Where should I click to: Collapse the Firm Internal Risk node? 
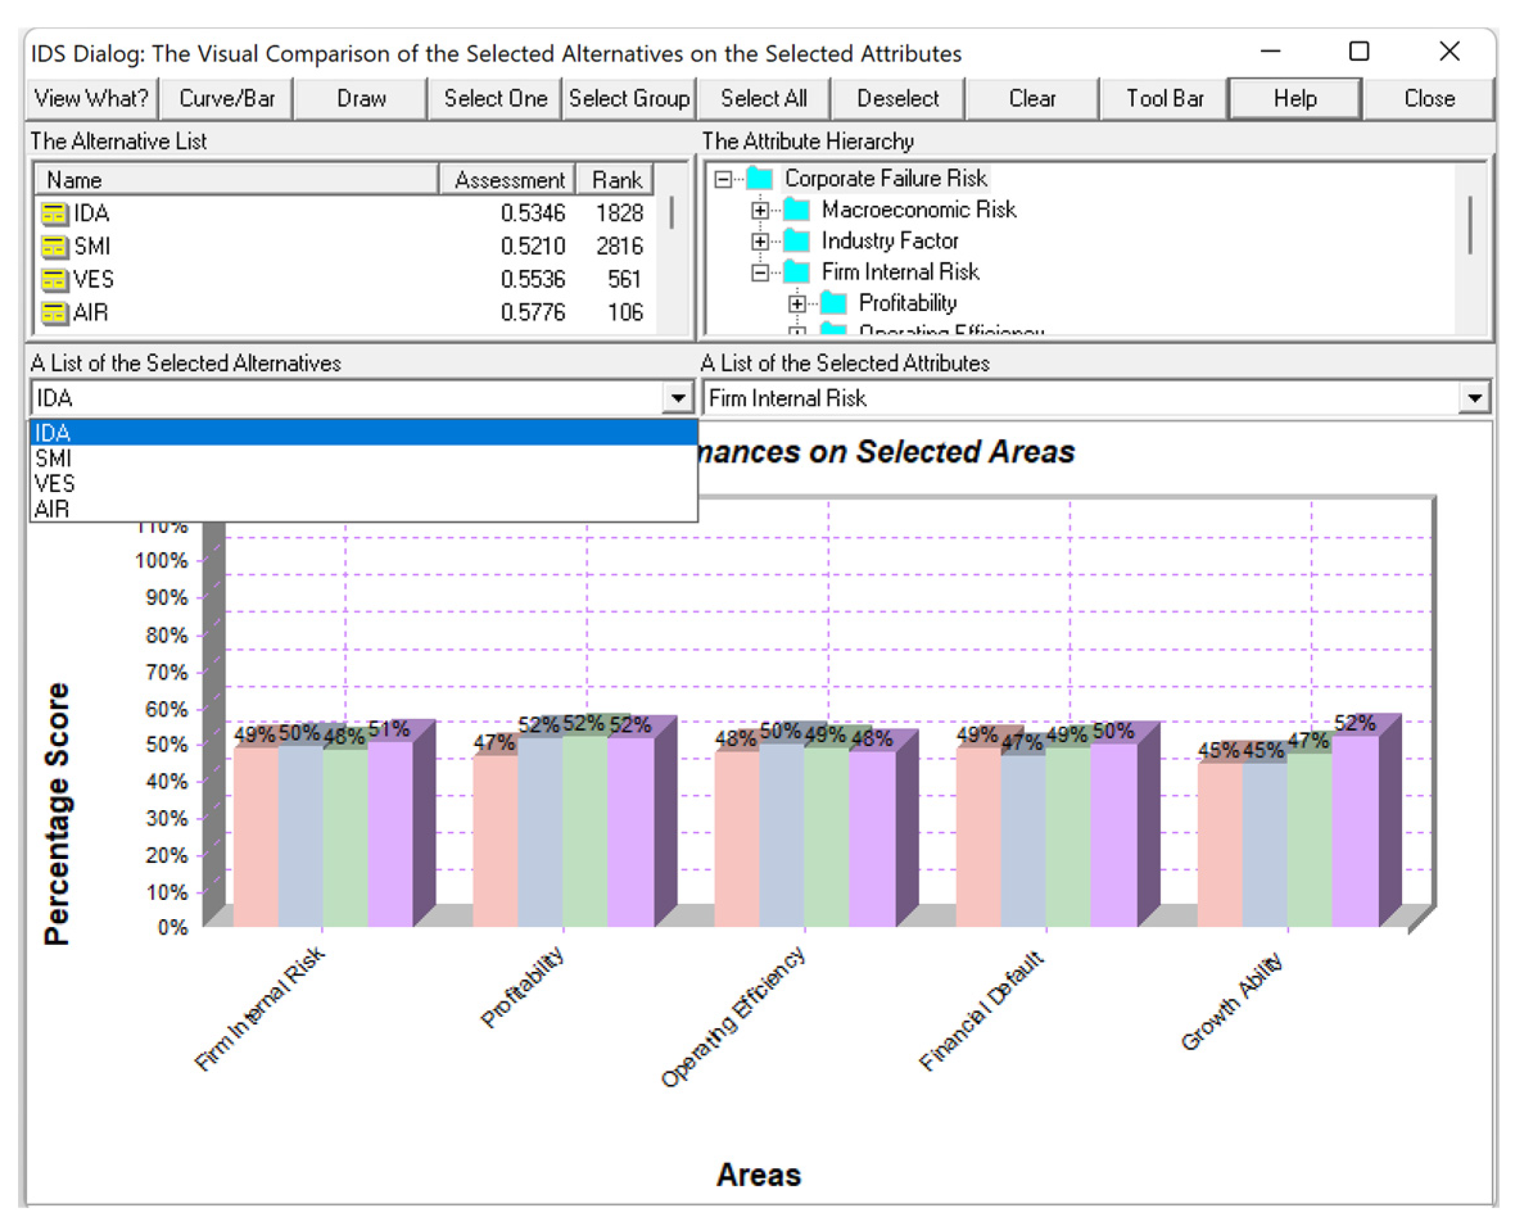tap(760, 273)
